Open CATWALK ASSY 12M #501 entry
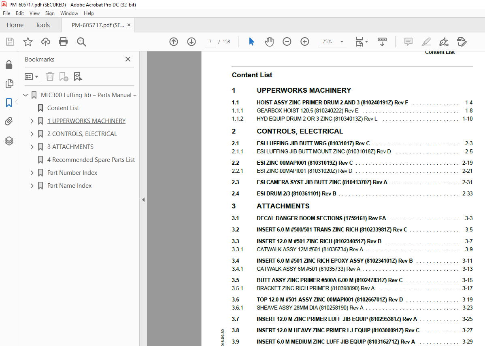The width and height of the screenshot is (485, 346). [310, 249]
